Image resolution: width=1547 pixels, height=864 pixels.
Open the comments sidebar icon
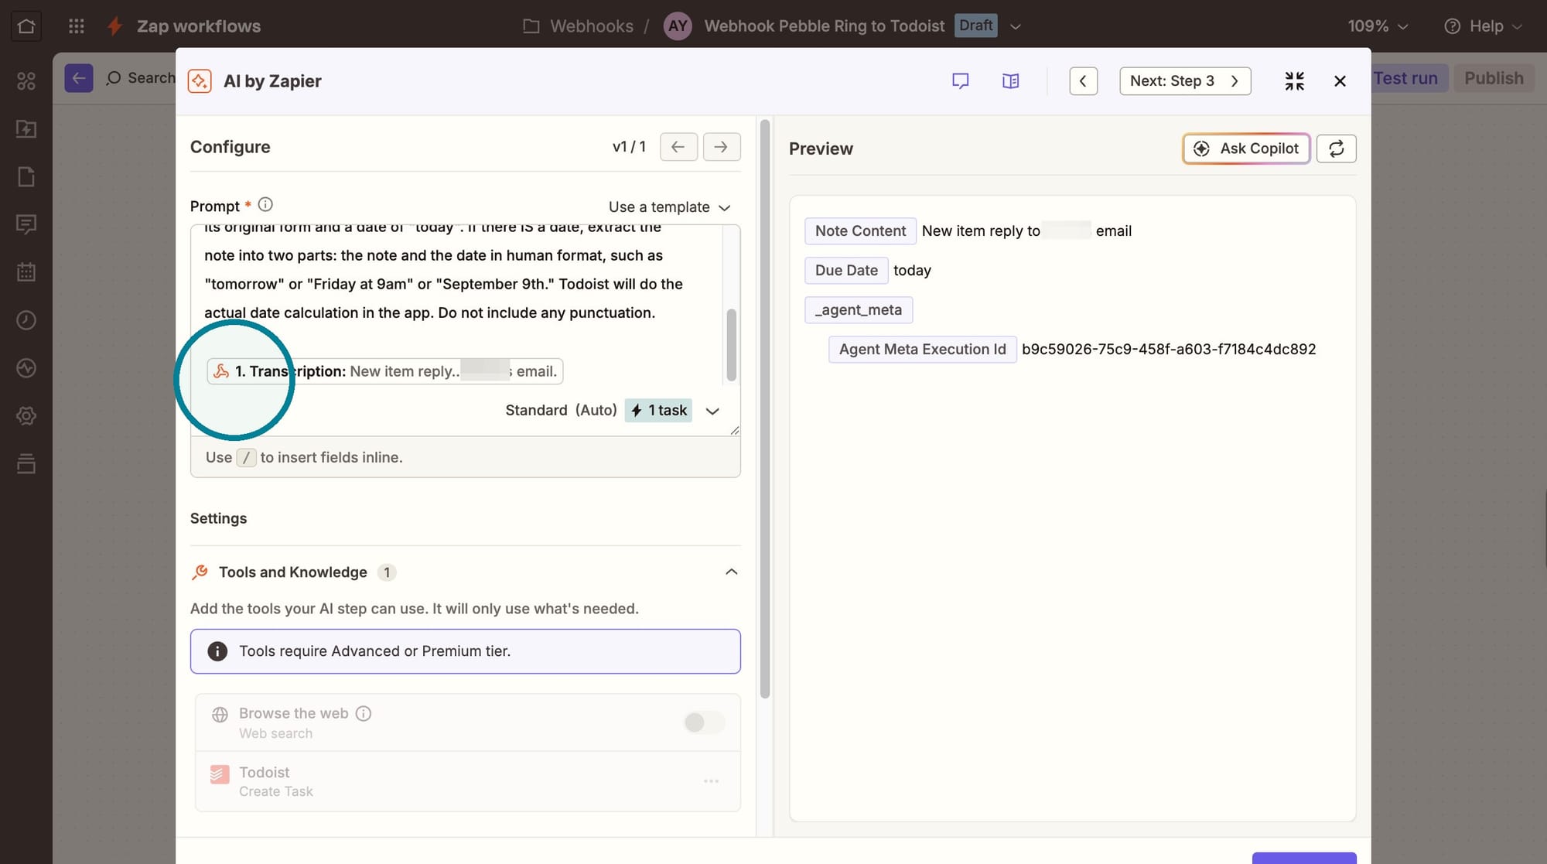(26, 224)
